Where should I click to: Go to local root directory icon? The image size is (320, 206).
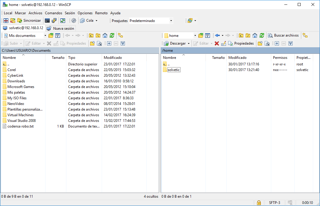click(98, 35)
